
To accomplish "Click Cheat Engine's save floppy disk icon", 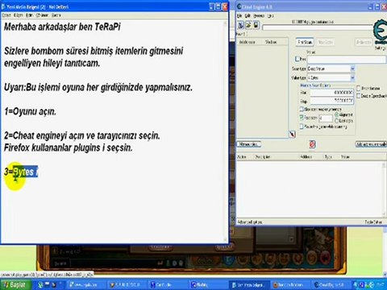I will click(x=256, y=25).
